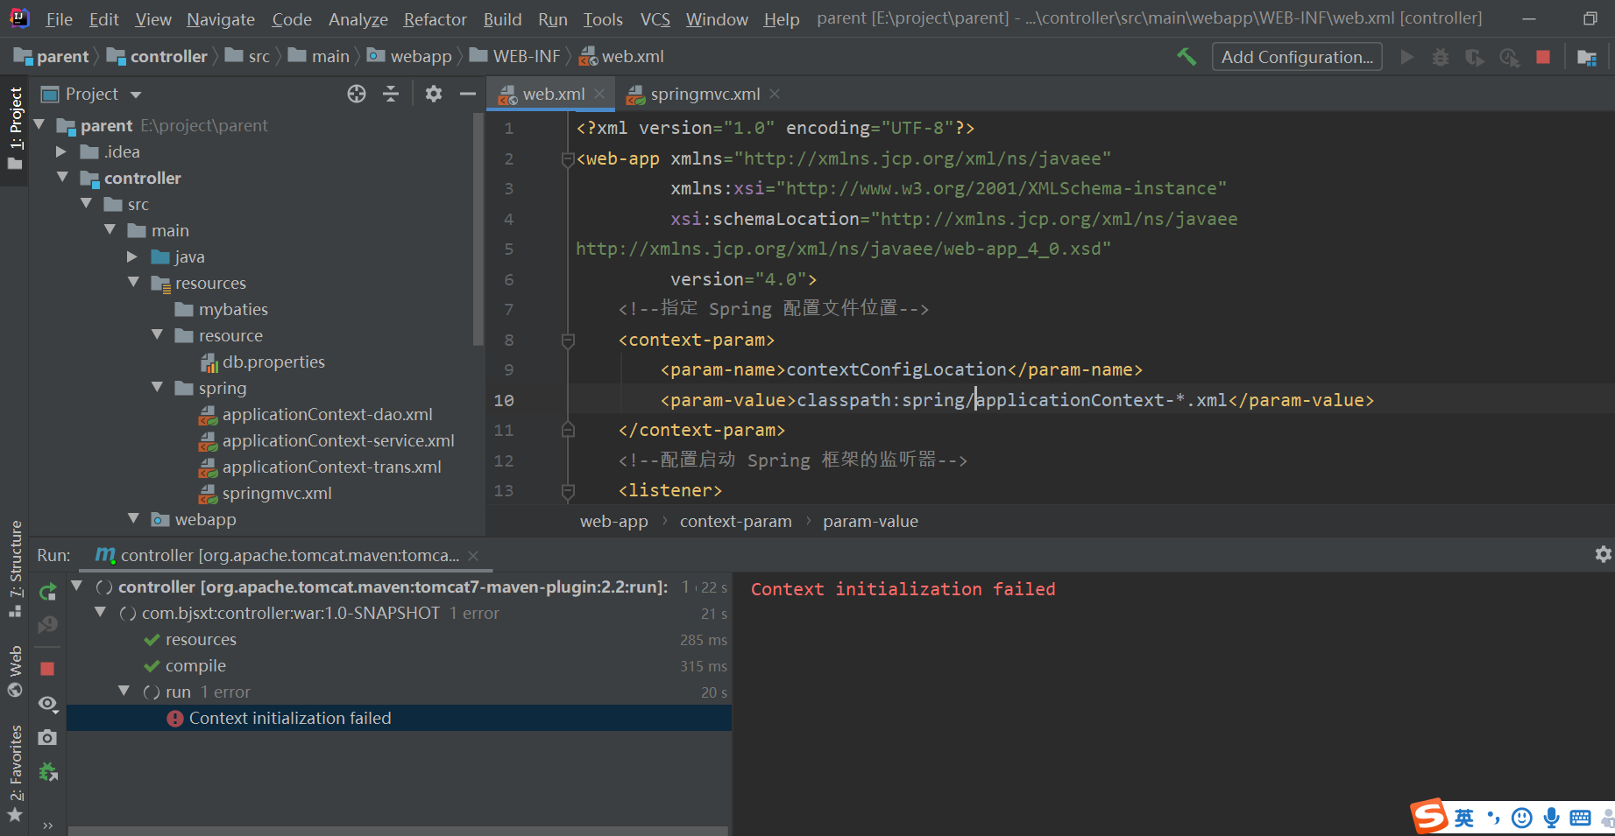Stop the process via red toolbar square

(1543, 57)
